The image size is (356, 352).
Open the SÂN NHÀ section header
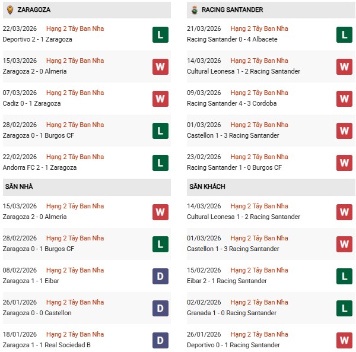[20, 186]
